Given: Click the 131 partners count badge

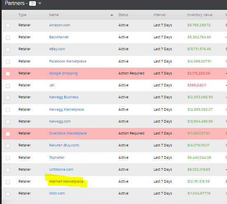Looking at the screenshot, I should (x=33, y=3).
